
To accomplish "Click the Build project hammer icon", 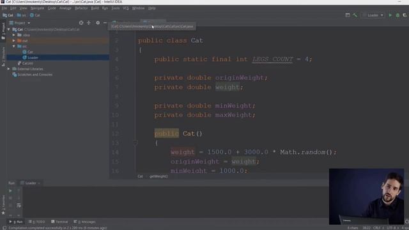I will coord(355,15).
